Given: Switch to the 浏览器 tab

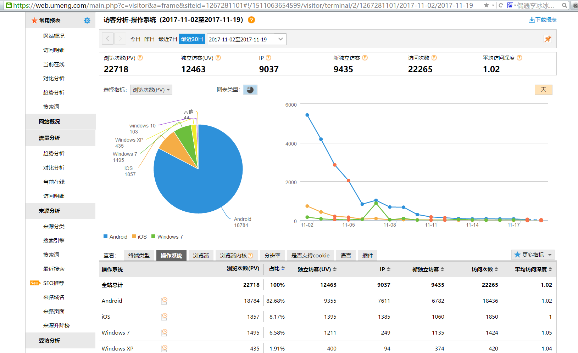Looking at the screenshot, I should click(201, 255).
